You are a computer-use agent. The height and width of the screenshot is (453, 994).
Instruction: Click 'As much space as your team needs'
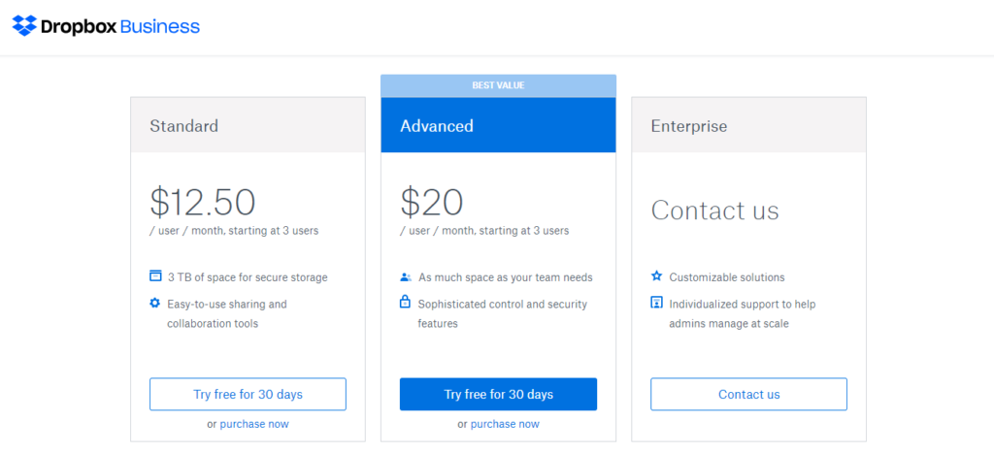coord(505,276)
